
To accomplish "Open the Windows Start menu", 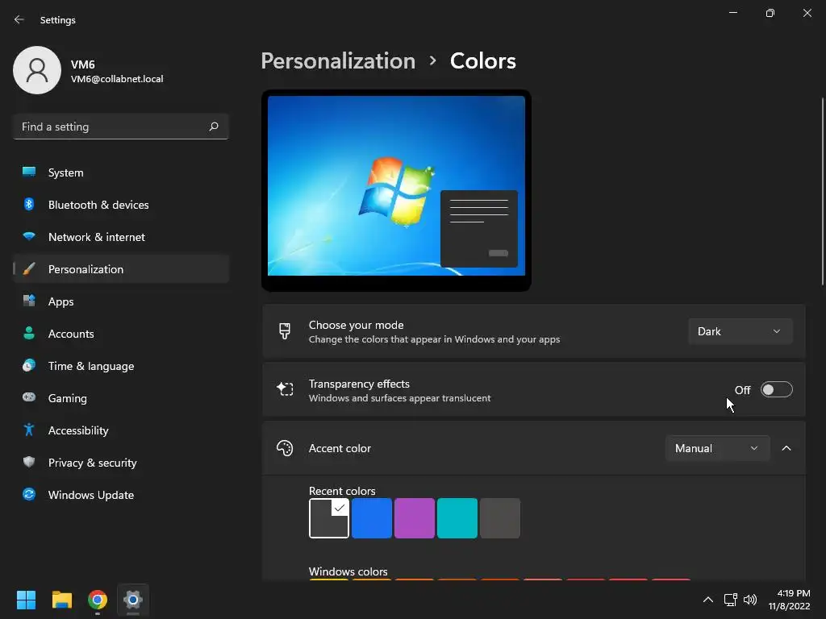I will click(x=26, y=600).
